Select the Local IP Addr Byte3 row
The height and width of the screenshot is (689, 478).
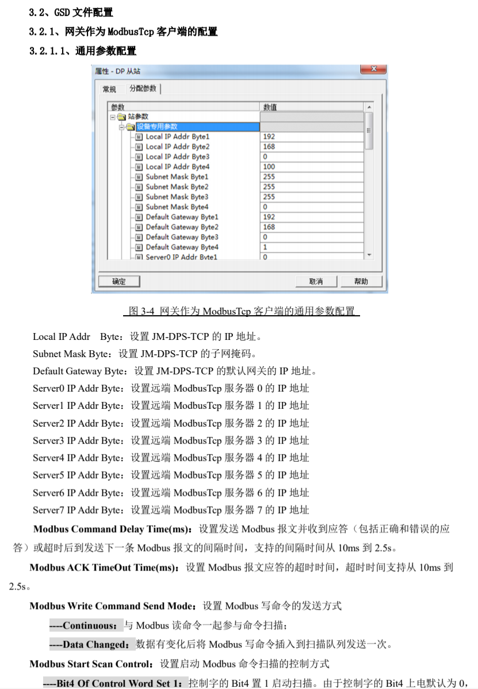point(178,157)
